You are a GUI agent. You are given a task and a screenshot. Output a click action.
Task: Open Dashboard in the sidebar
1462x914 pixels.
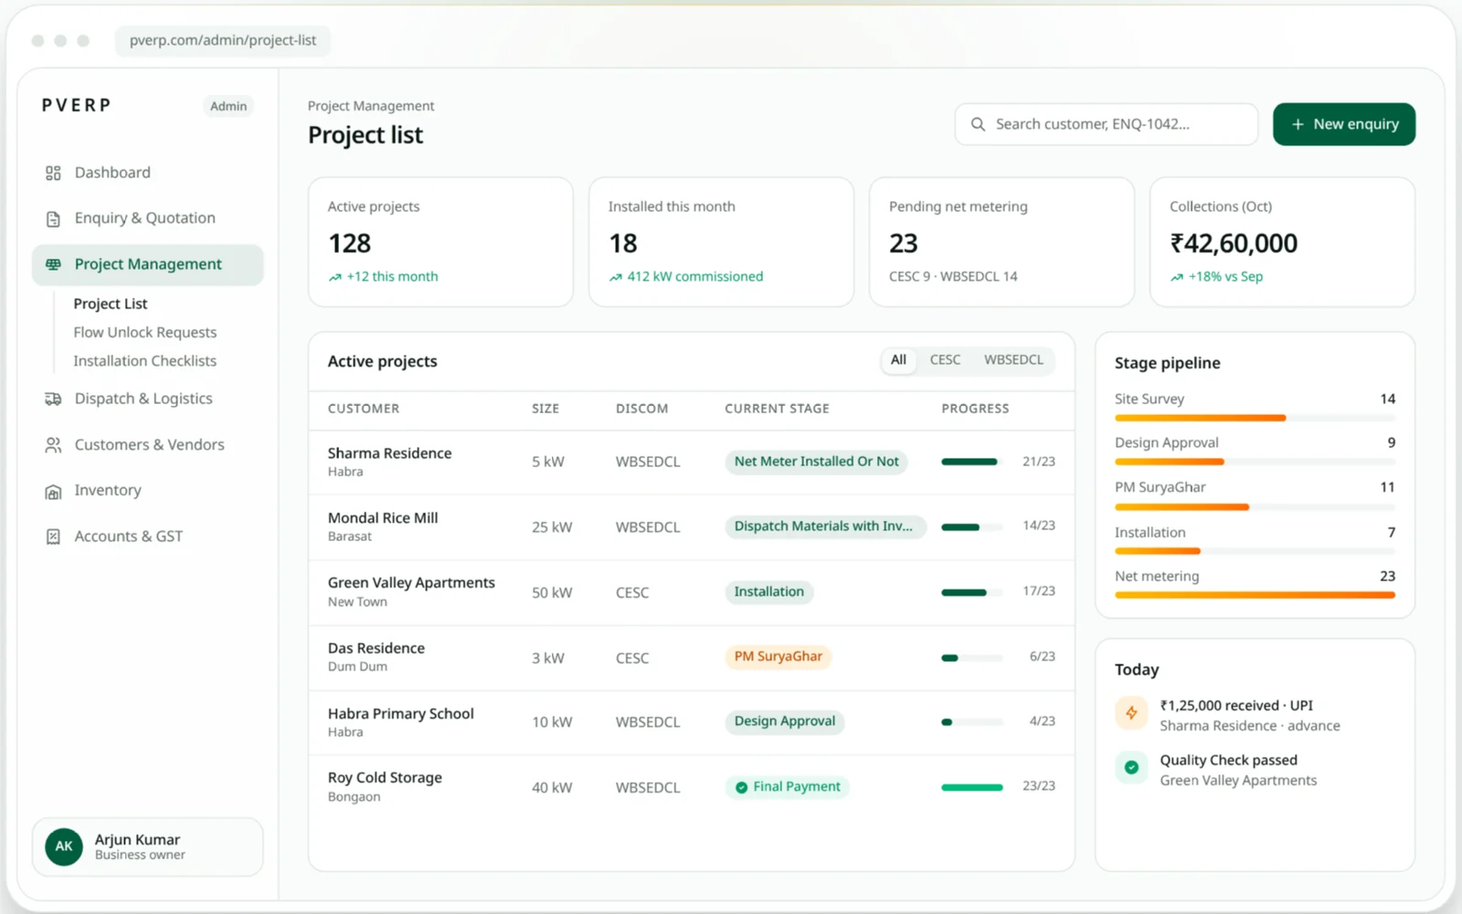click(148, 173)
